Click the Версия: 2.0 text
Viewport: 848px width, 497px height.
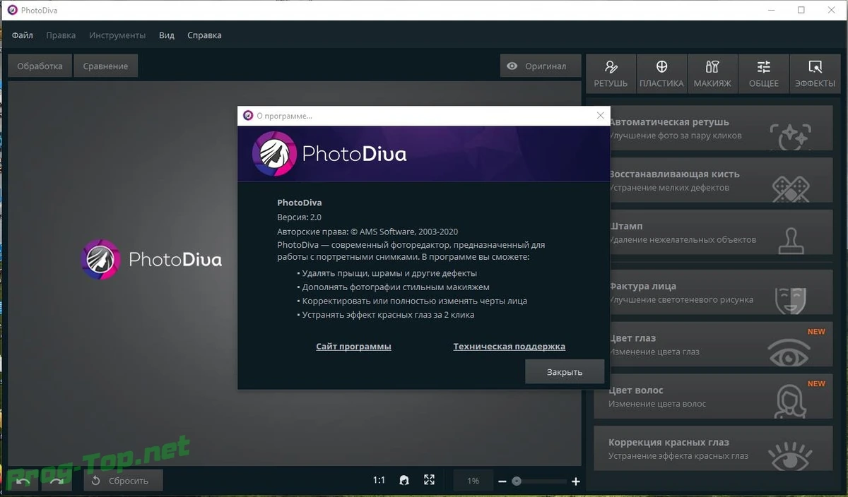300,217
